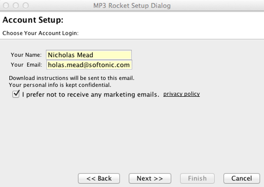
Task: Click the Account Setup heading
Action: [33, 20]
